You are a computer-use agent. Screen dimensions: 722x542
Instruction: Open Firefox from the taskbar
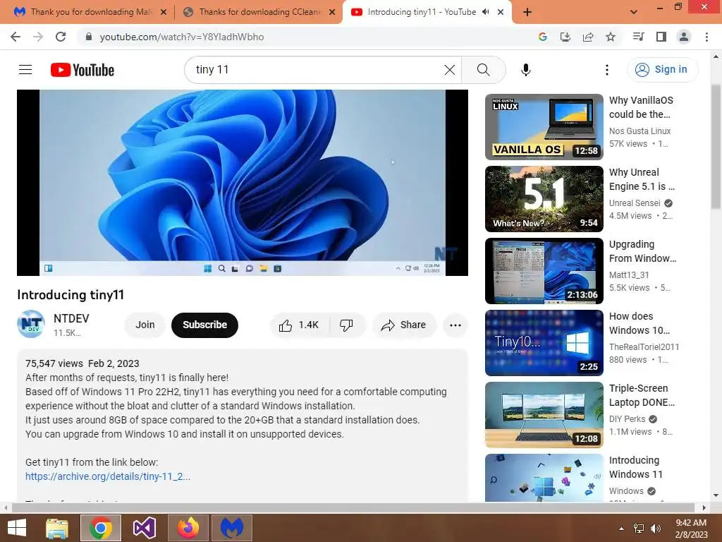[188, 528]
